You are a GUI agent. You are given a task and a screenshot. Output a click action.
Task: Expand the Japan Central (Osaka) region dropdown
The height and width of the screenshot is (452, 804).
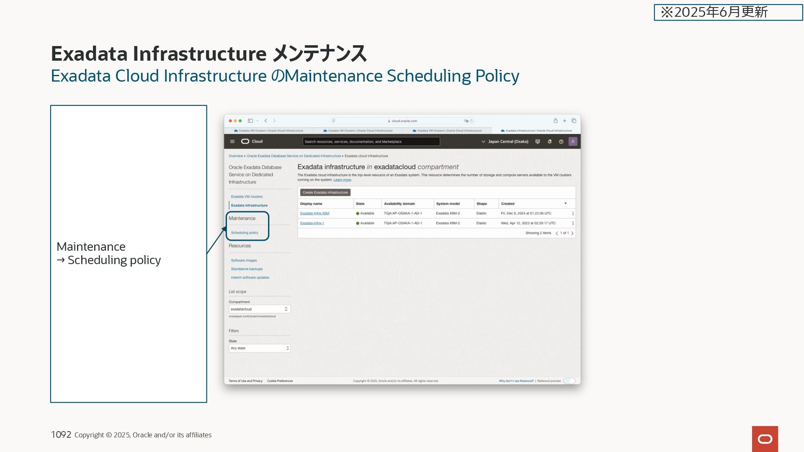point(505,141)
